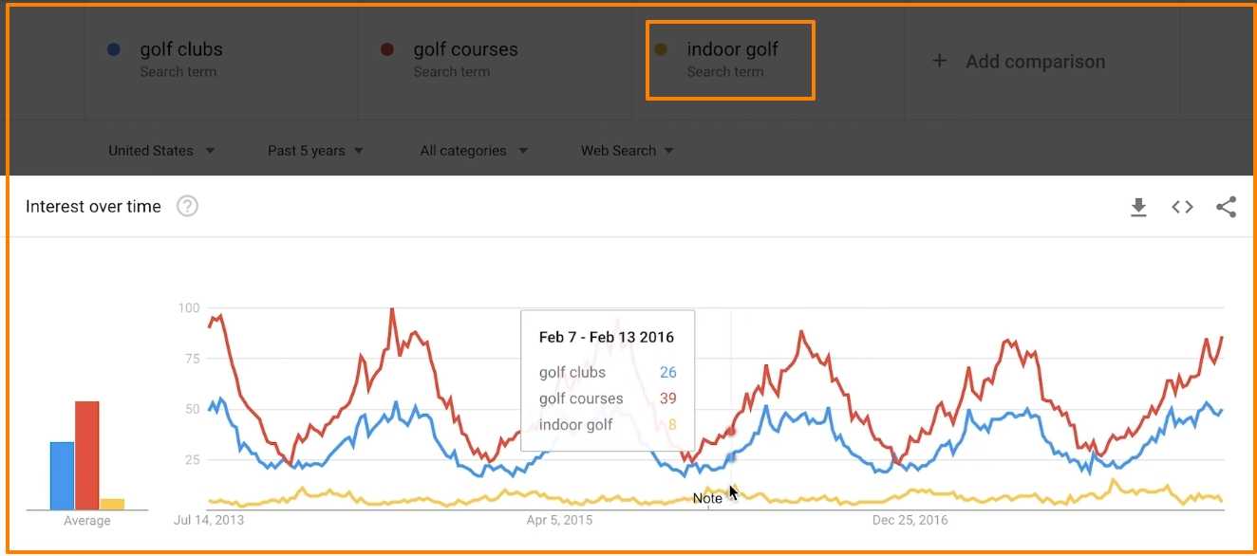Edit the indoor golf search term
The height and width of the screenshot is (556, 1257).
(x=732, y=50)
